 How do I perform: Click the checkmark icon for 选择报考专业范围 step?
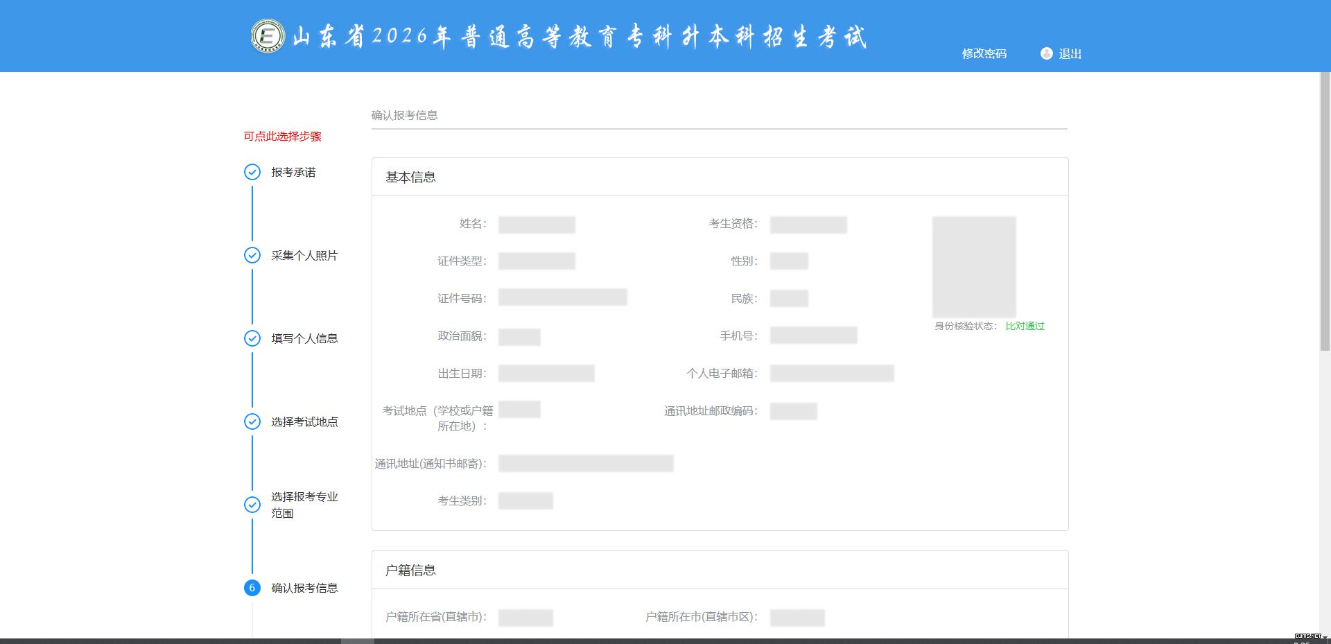pos(252,505)
